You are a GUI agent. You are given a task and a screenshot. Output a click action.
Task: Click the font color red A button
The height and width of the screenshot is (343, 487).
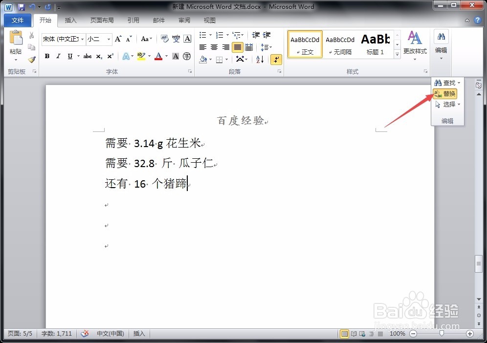[158, 56]
